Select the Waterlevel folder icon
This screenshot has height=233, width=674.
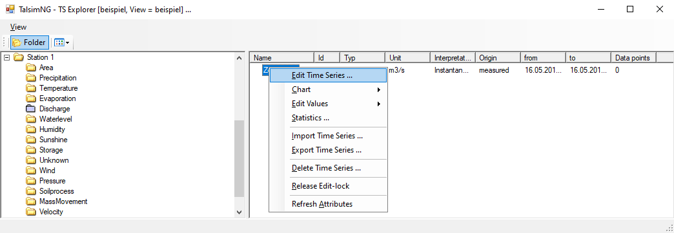30,119
